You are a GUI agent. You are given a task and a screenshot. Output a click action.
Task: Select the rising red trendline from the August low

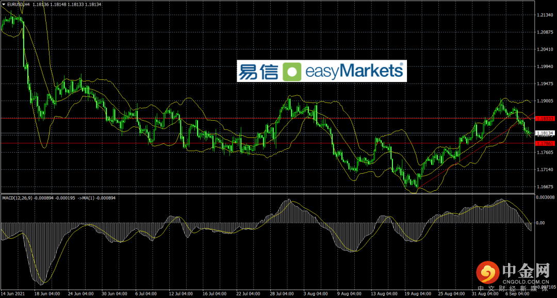(476, 150)
